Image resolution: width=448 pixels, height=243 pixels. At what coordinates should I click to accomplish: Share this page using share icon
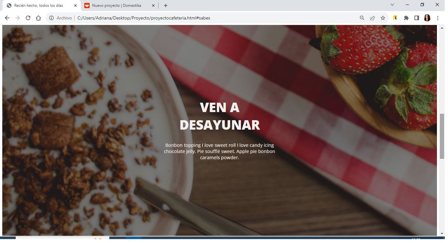point(372,18)
